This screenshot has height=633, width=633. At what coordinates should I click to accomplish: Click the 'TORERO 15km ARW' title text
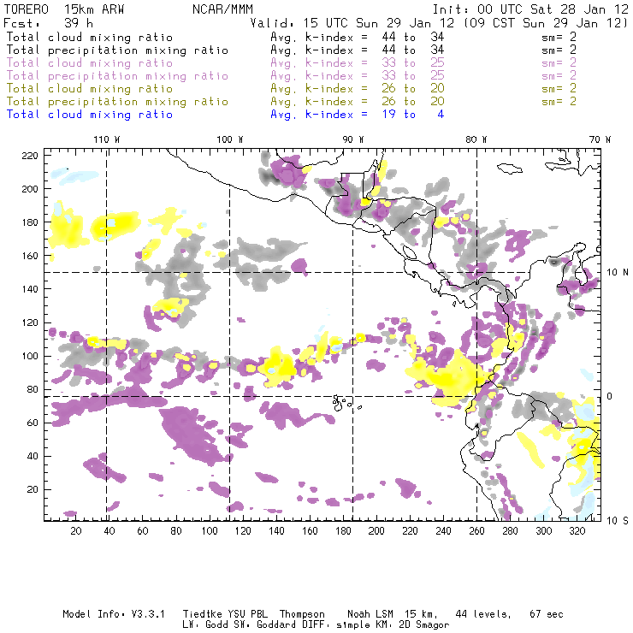click(64, 9)
